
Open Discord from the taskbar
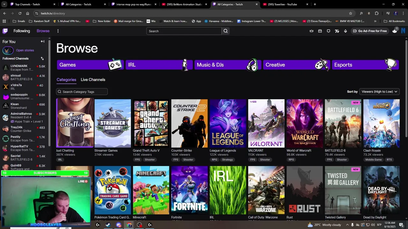pyautogui.click(x=119, y=225)
